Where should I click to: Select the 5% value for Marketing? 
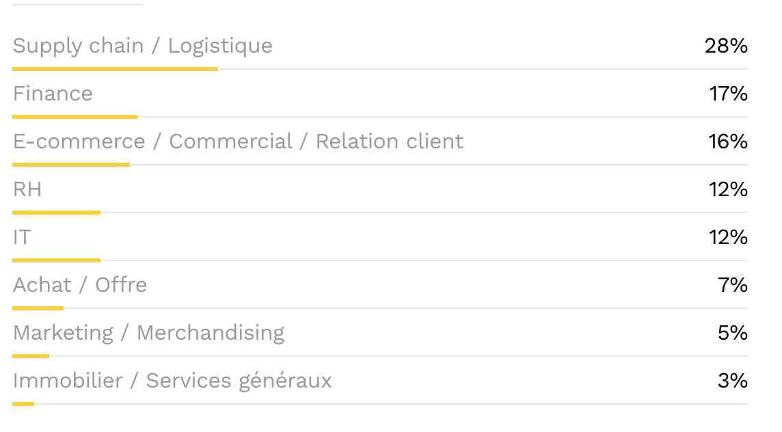click(x=732, y=333)
